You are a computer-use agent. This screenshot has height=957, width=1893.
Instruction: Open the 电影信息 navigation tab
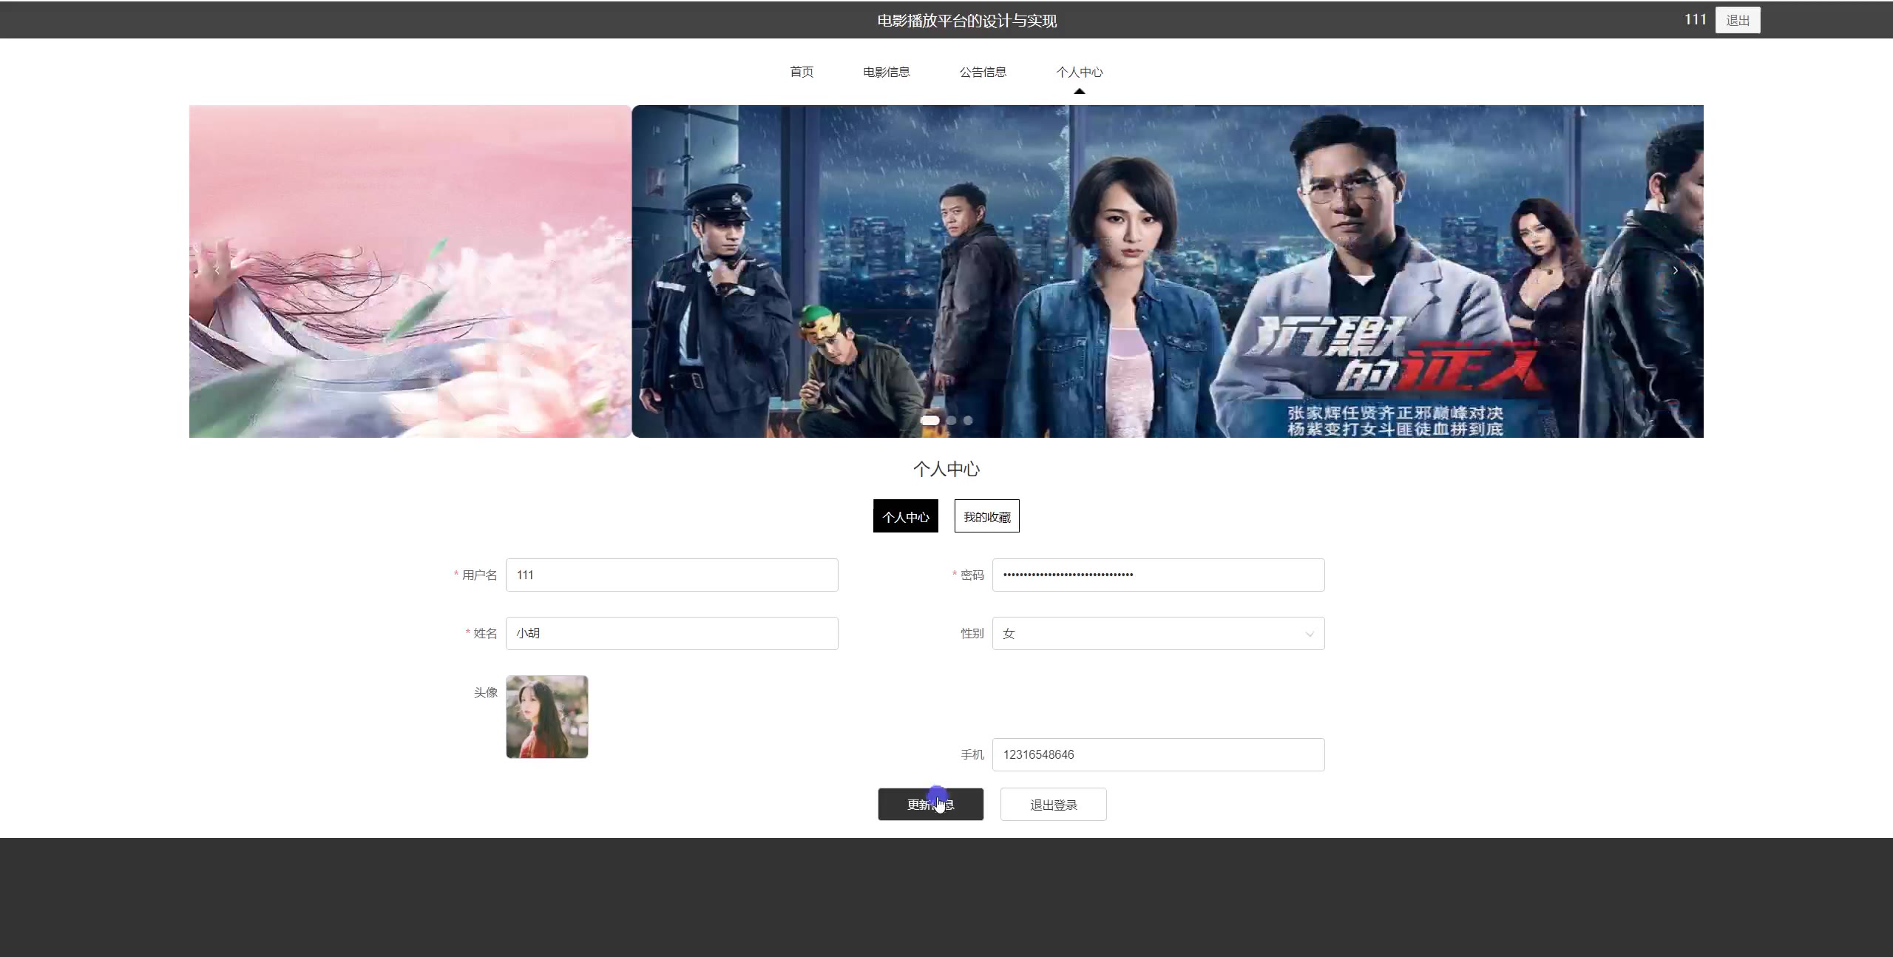pos(886,72)
